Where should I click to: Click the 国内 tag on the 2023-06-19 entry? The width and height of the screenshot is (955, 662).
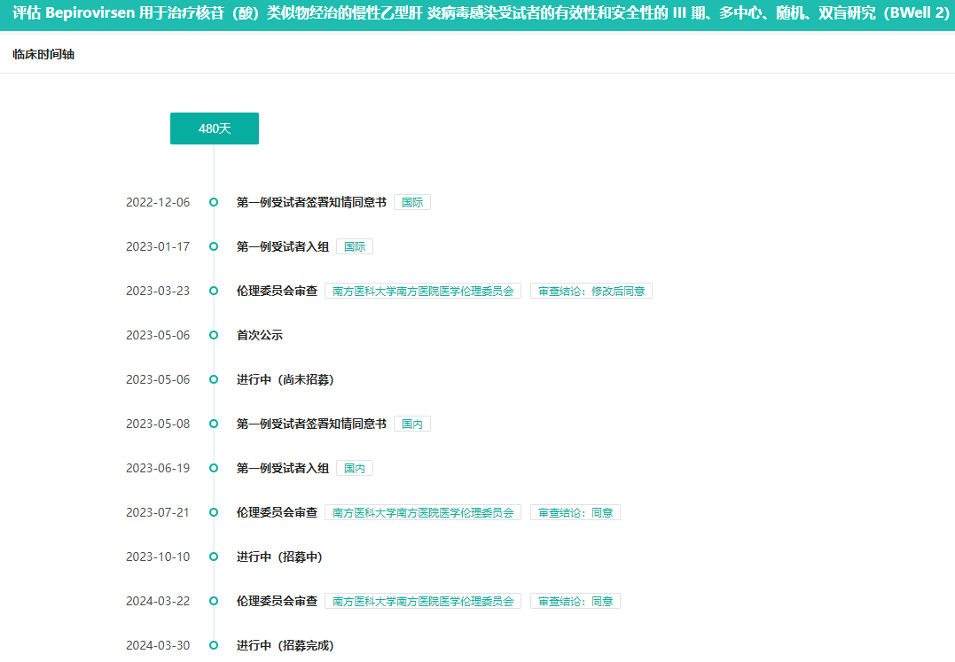[x=355, y=468]
